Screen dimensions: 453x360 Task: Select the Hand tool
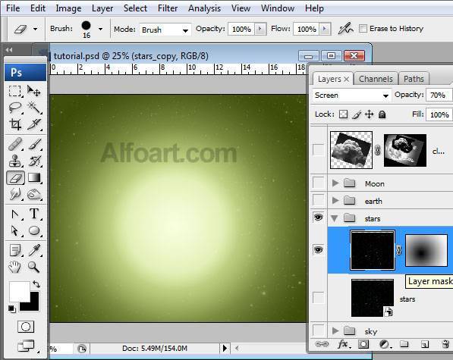pyautogui.click(x=15, y=267)
